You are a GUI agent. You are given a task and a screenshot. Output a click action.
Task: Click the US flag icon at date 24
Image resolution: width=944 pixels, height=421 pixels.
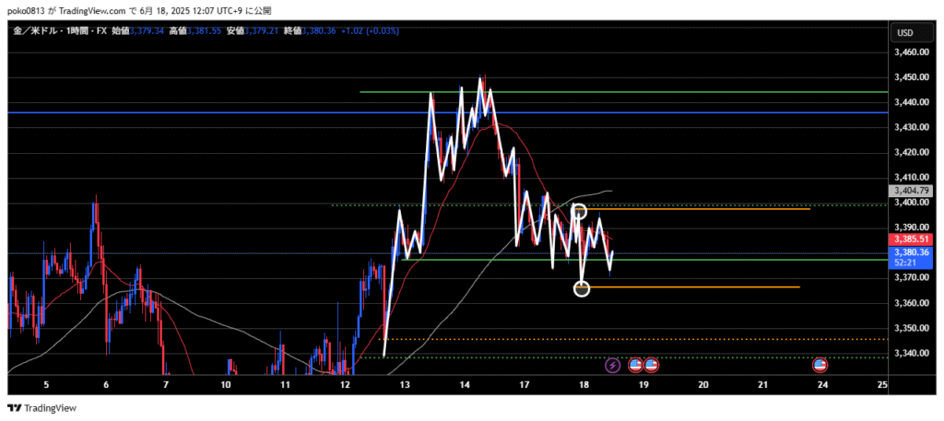click(820, 366)
